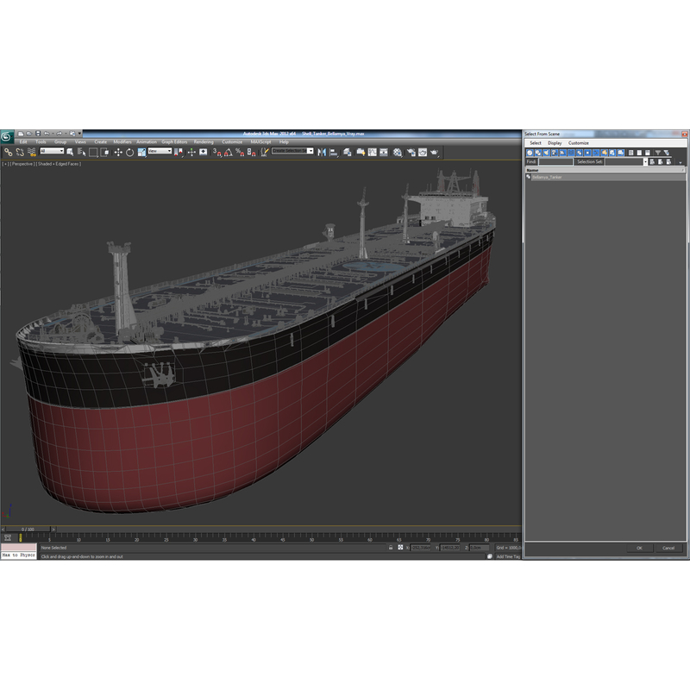
Task: Open the Align tool
Action: [x=332, y=153]
